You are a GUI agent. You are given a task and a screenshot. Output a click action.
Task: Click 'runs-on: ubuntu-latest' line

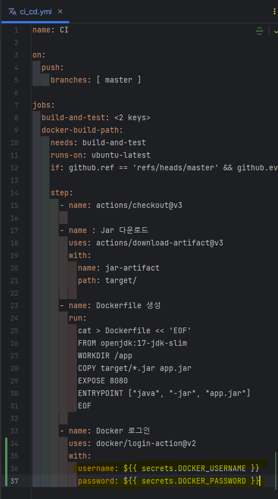tap(101, 156)
